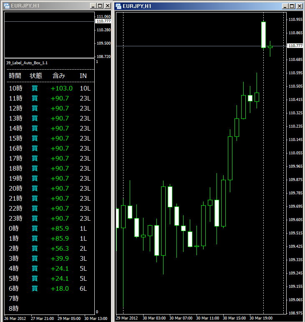Click the 含み column header
This screenshot has width=305, height=322.
[x=59, y=75]
